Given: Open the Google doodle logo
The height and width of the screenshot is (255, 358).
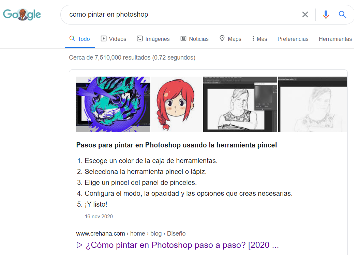Looking at the screenshot, I should [22, 15].
